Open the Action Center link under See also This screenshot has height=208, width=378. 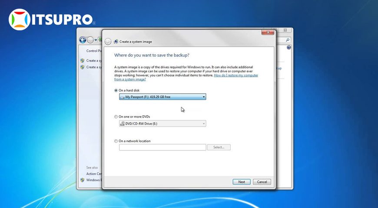(x=94, y=174)
